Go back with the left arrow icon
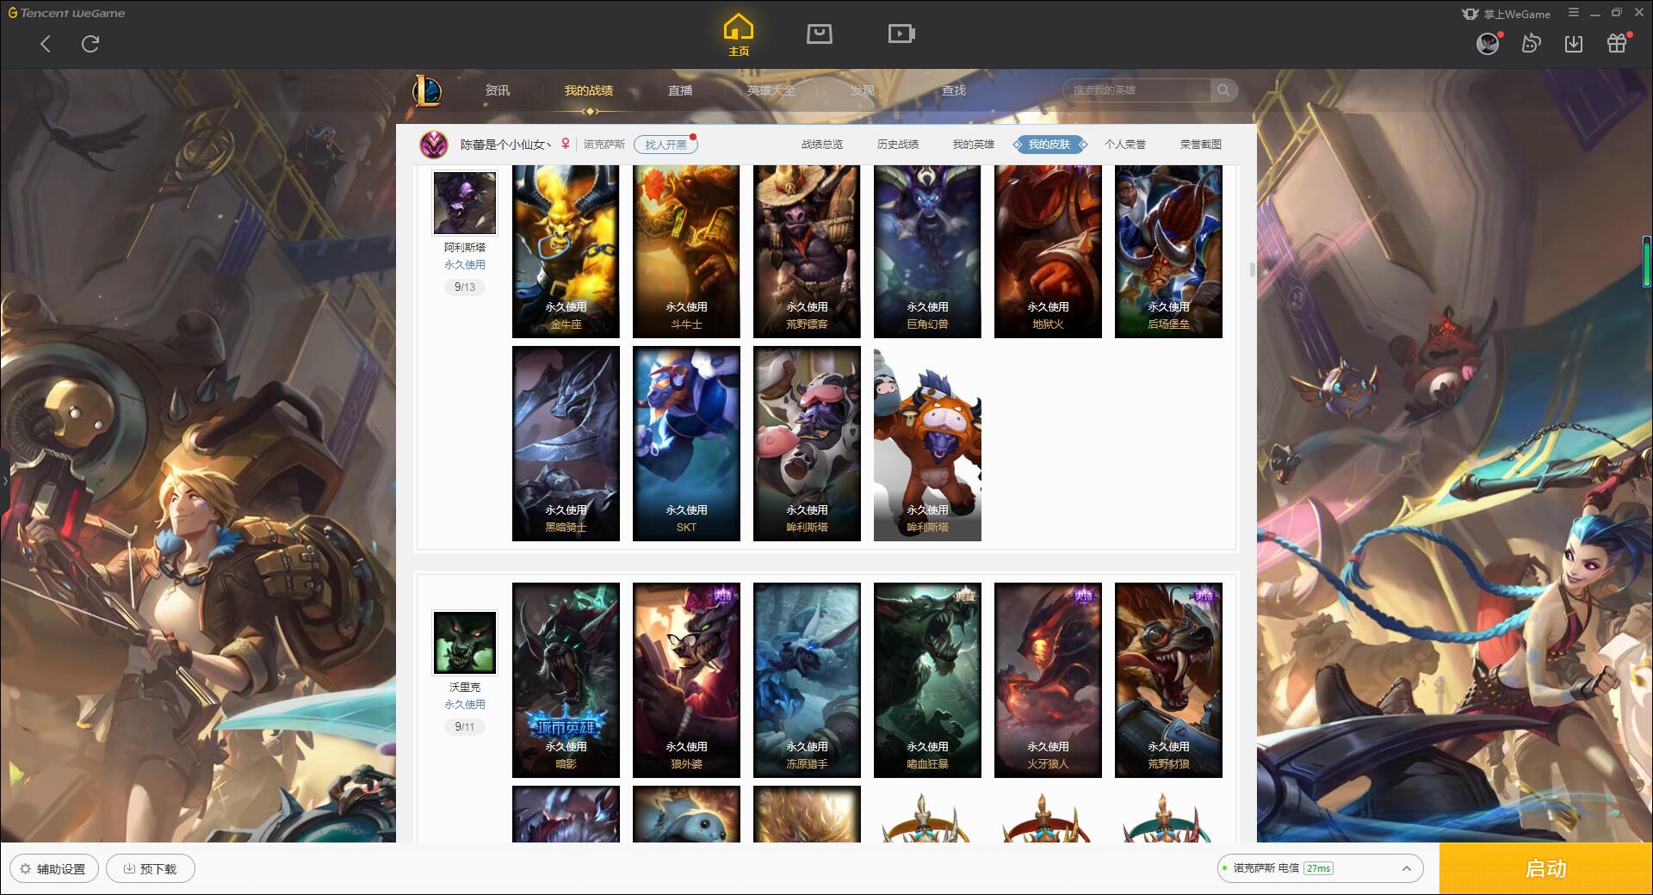Screen dimensions: 1653x895 click(x=46, y=44)
